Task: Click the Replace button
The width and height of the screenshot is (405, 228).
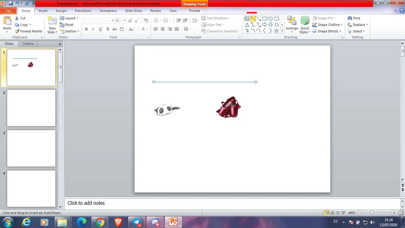Action: [358, 25]
